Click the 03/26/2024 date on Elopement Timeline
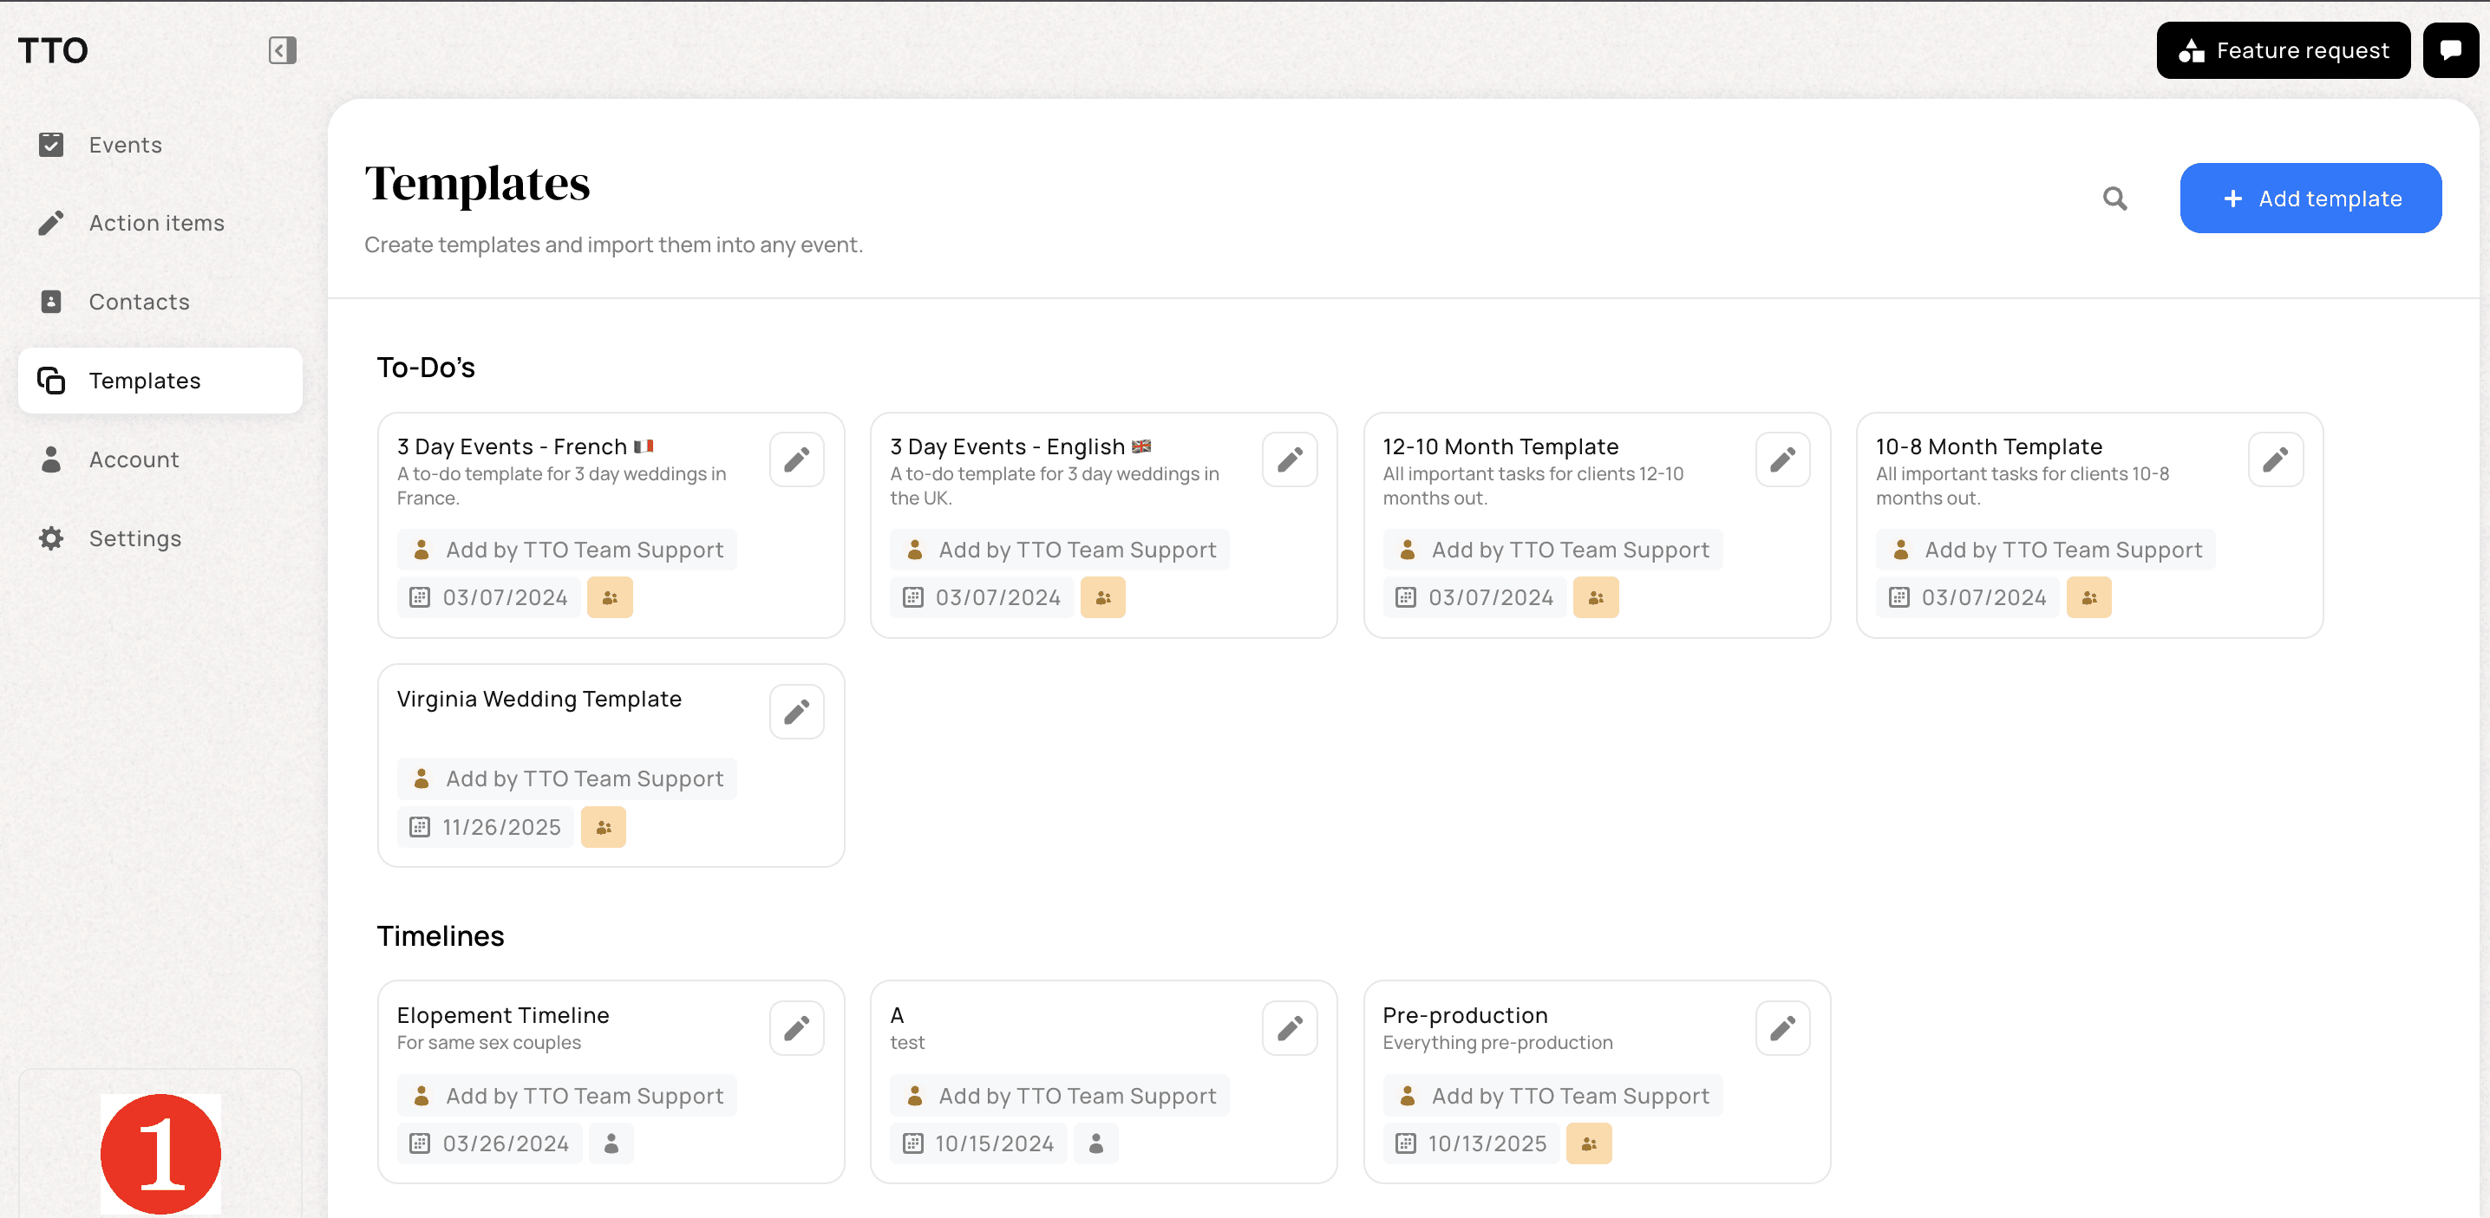 489,1143
